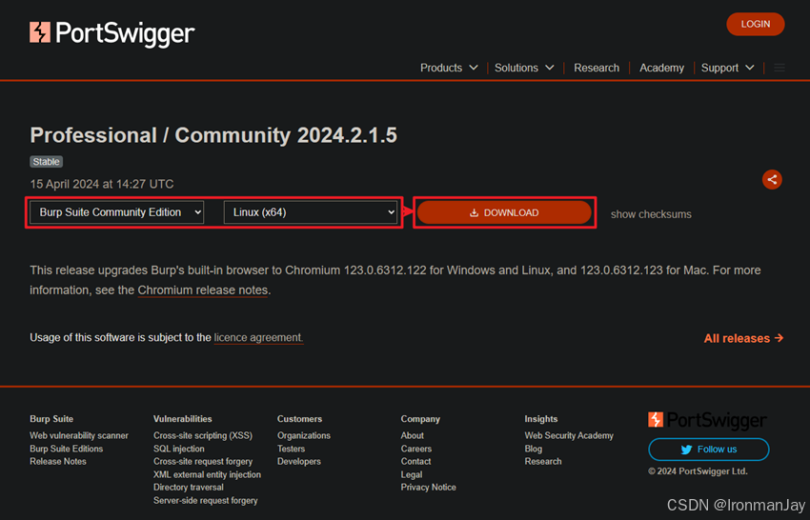Screen dimensions: 810x520
Task: Expand the Products menu
Action: (x=449, y=68)
